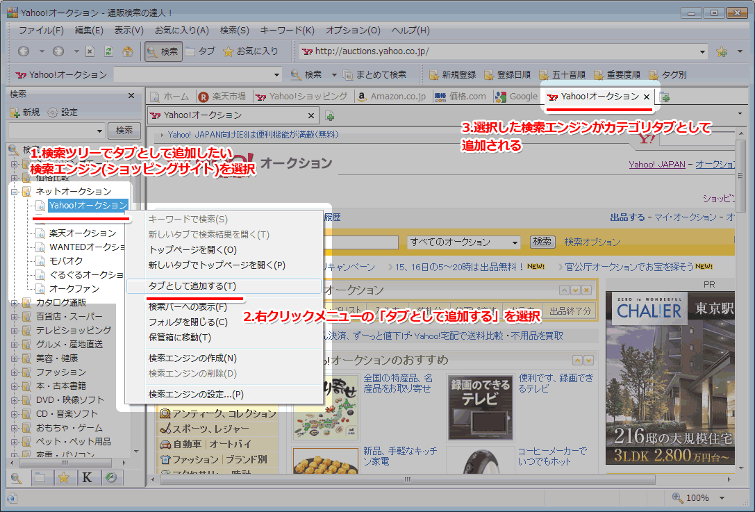This screenshot has height=512, width=755.
Task: Go back with the Back arrow button
Action: (x=24, y=51)
